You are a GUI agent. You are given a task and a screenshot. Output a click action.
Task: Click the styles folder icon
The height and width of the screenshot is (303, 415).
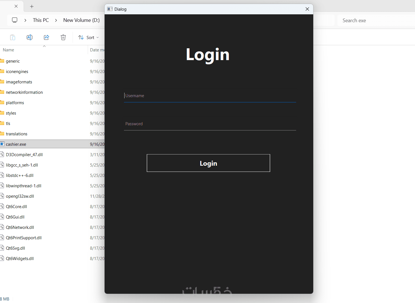tap(2, 113)
